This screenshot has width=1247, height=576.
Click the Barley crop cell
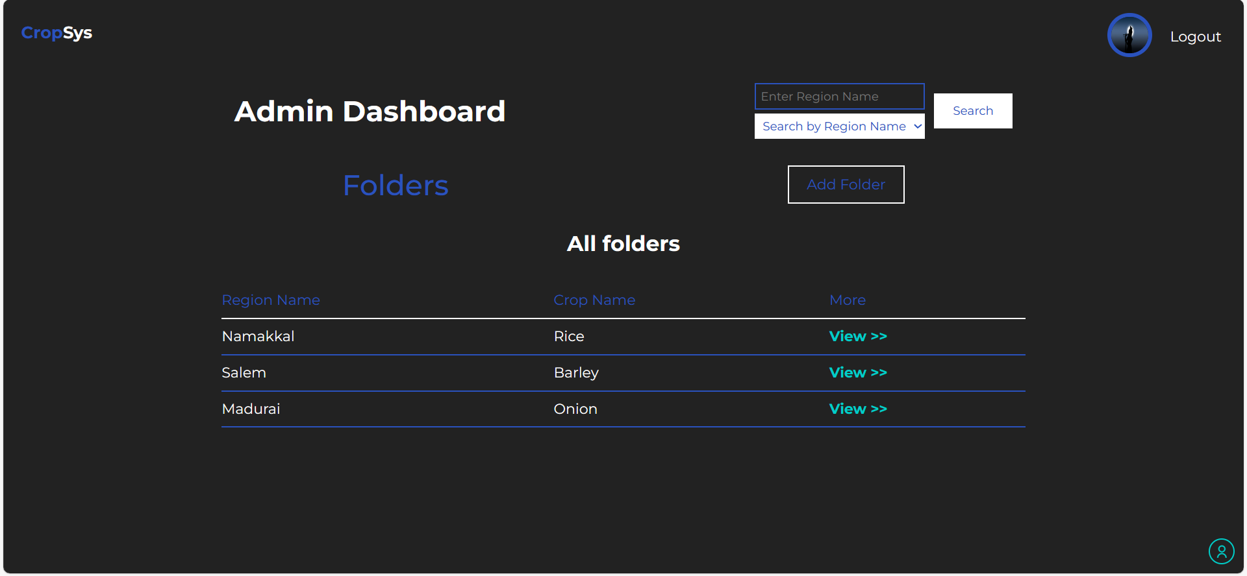(575, 373)
